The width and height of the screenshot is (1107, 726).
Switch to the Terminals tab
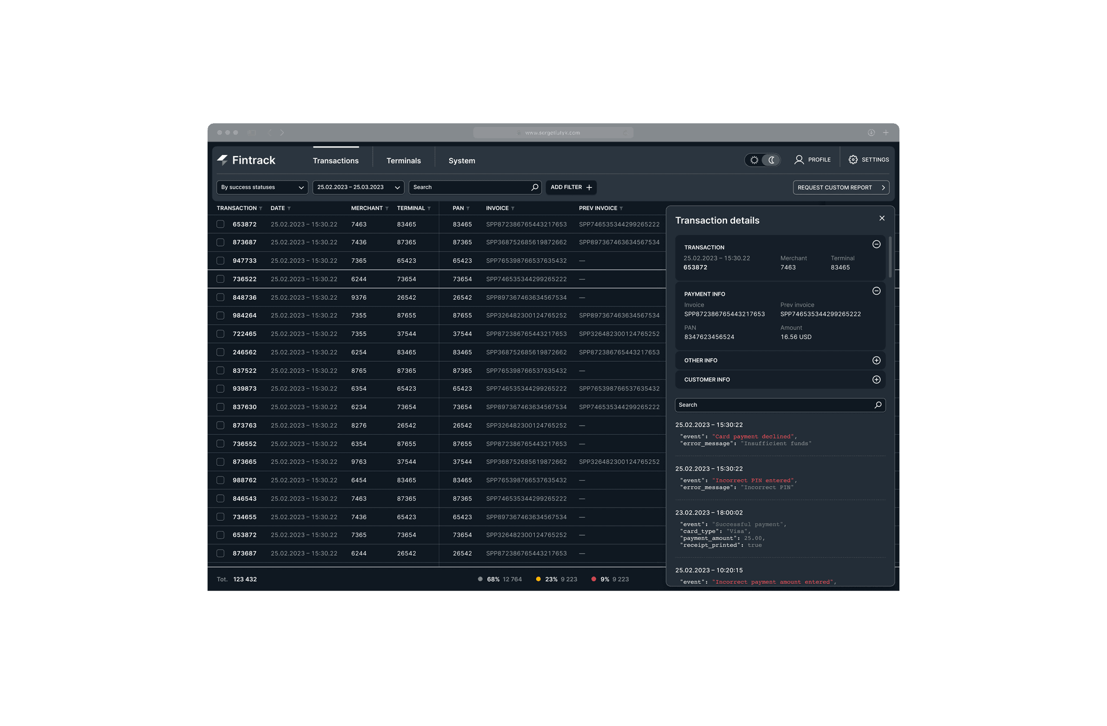(403, 161)
